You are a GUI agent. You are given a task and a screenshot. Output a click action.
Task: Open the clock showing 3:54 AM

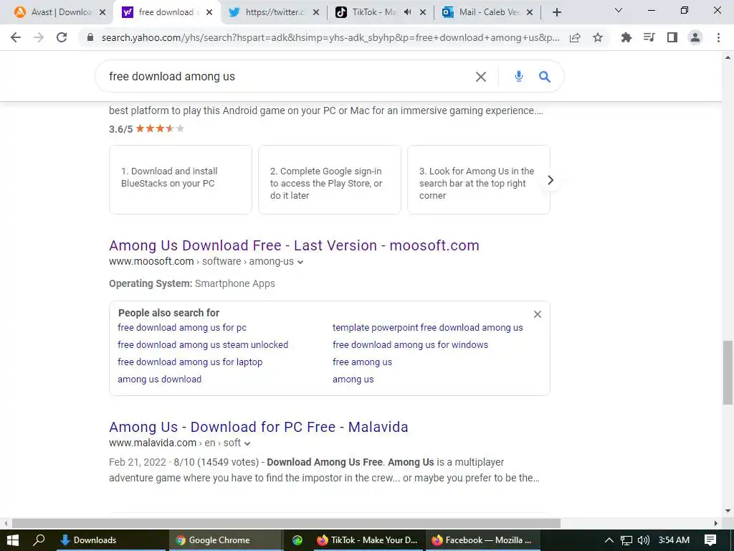click(x=674, y=540)
